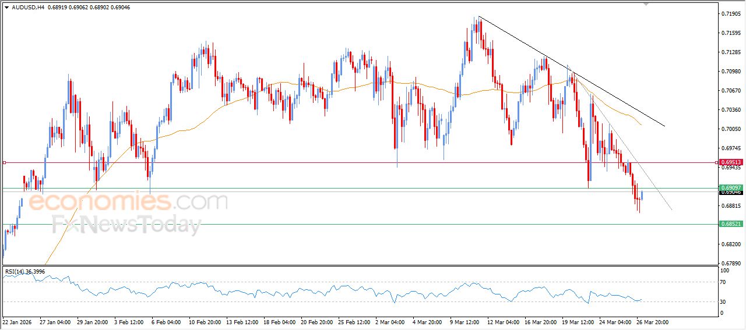The image size is (746, 330).
Task: Click left handle of red horizontal line
Action: [x=4, y=163]
